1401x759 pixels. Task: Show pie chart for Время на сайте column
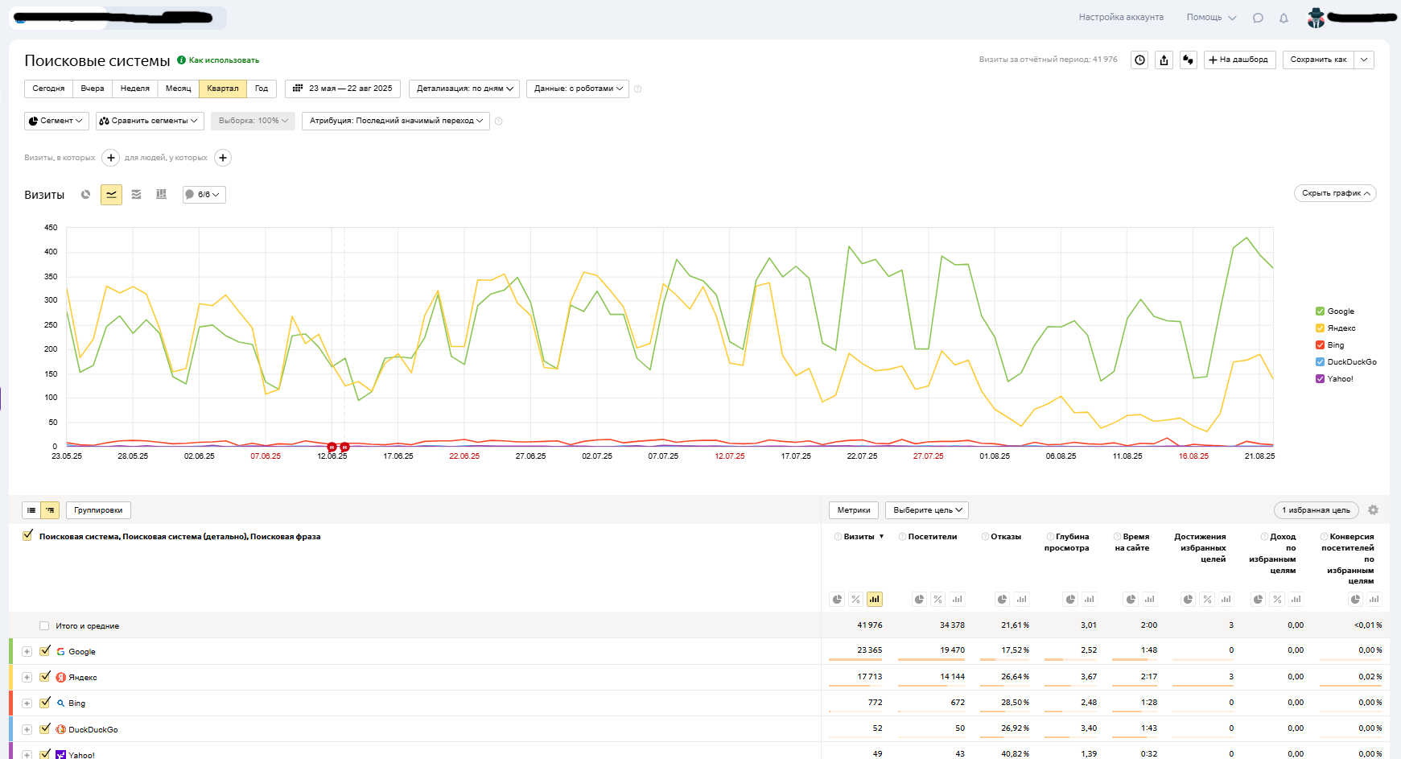coord(1131,600)
